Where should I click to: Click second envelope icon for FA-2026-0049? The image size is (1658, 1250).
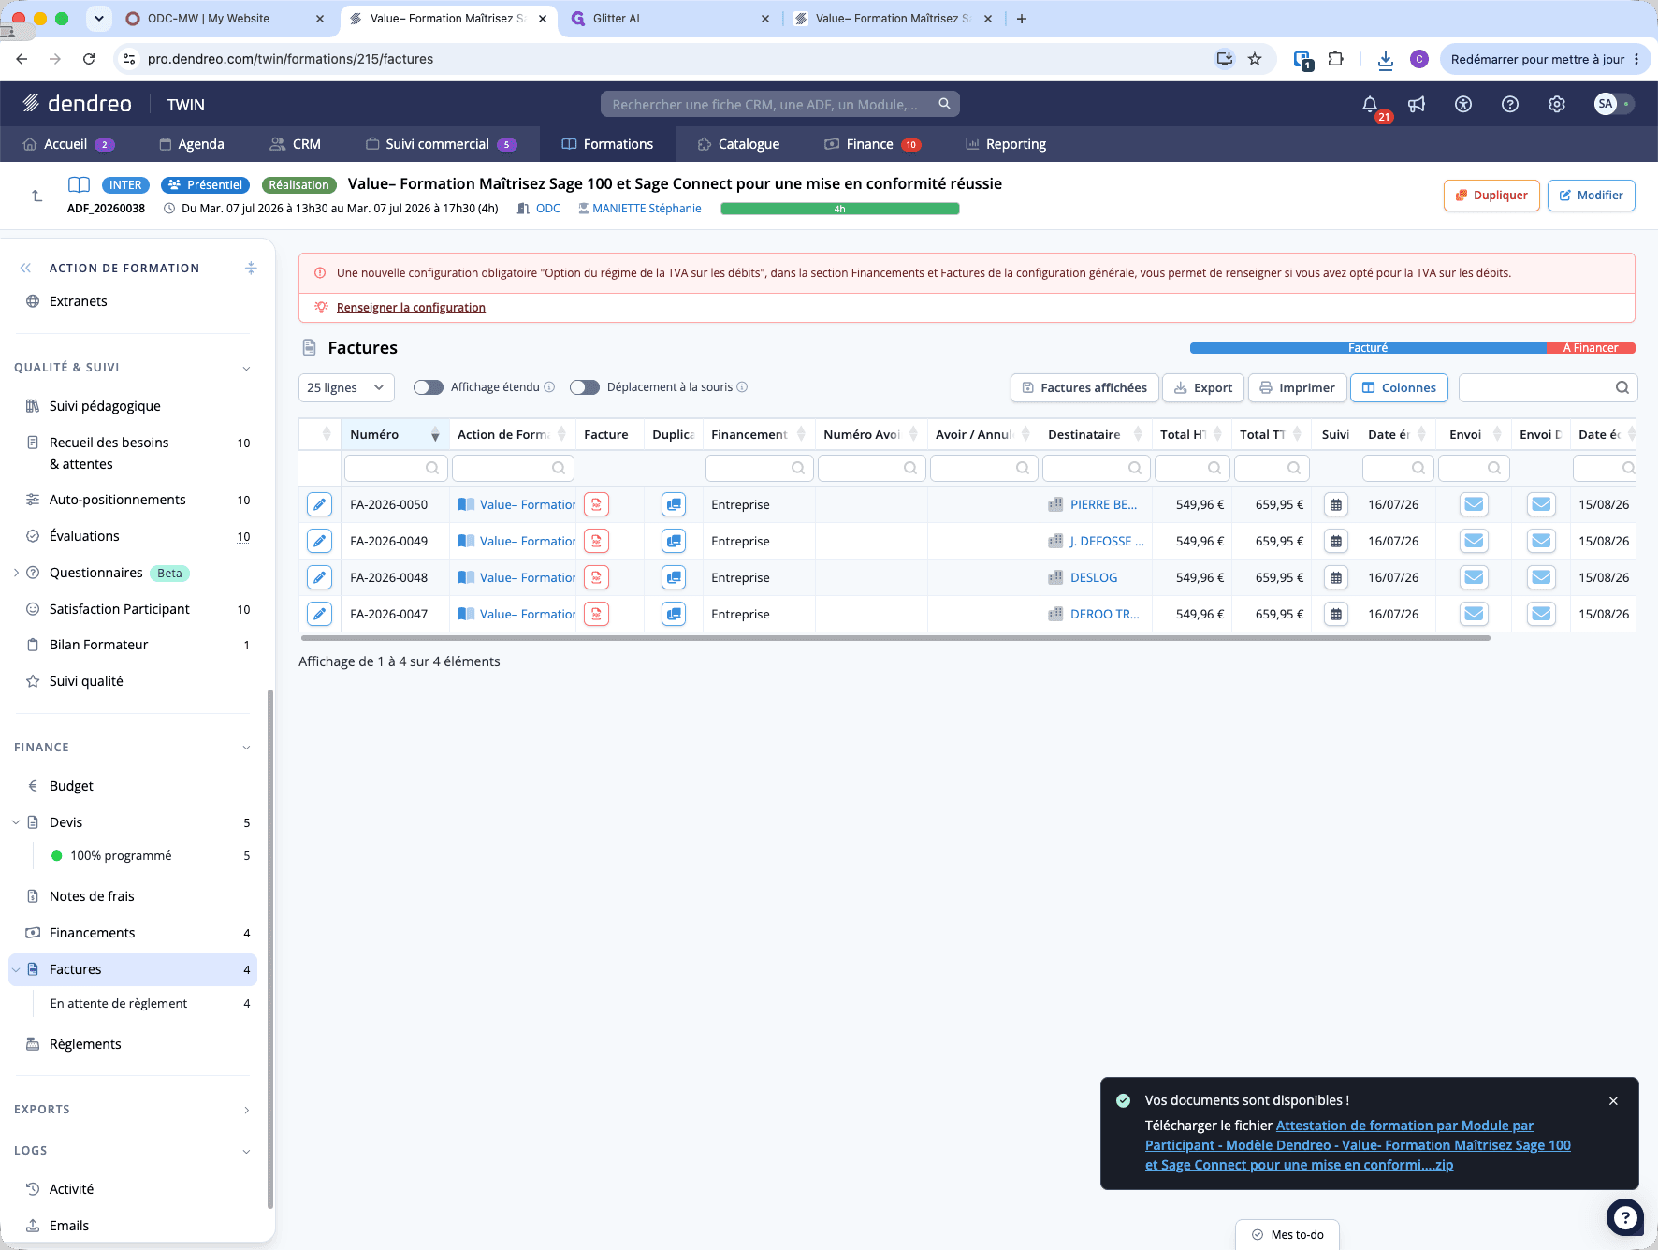1541,541
